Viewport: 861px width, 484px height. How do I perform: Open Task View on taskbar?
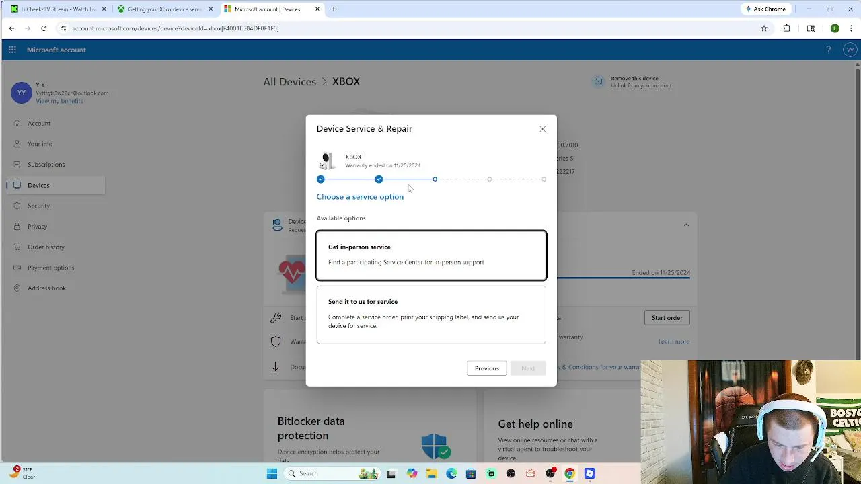pos(391,473)
